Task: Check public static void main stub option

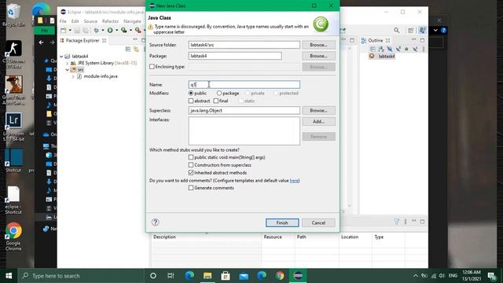Action: tap(191, 157)
